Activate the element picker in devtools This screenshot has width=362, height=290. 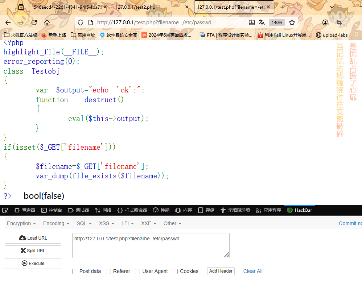5,210
